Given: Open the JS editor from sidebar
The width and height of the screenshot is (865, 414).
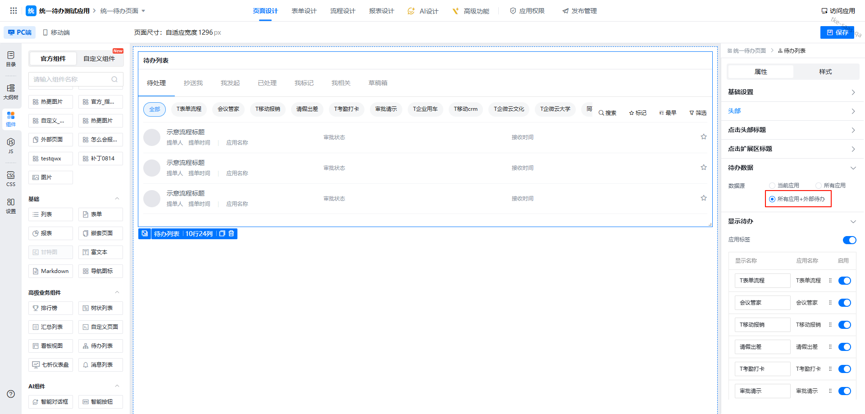Looking at the screenshot, I should (x=11, y=146).
